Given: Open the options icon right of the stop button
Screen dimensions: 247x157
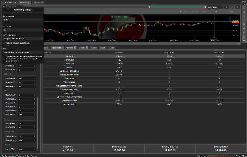Looking at the screenshot, I should (x=238, y=7).
